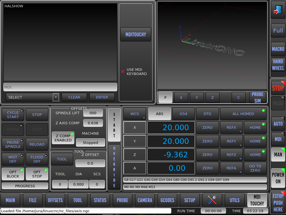Open the UTILS tab
286x215 pixels.
coord(235,200)
